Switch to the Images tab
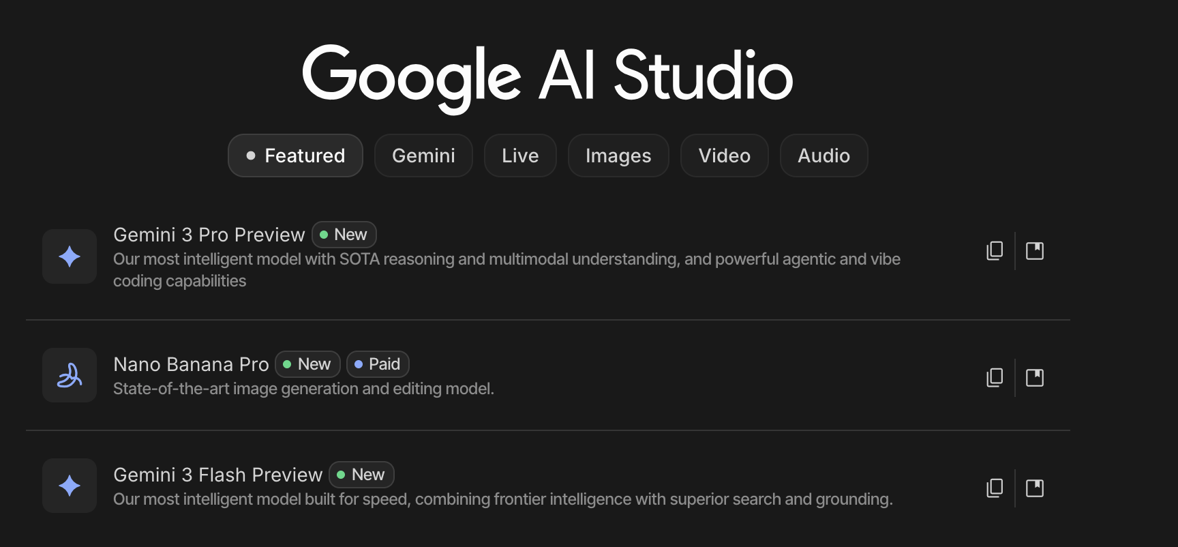 tap(618, 156)
